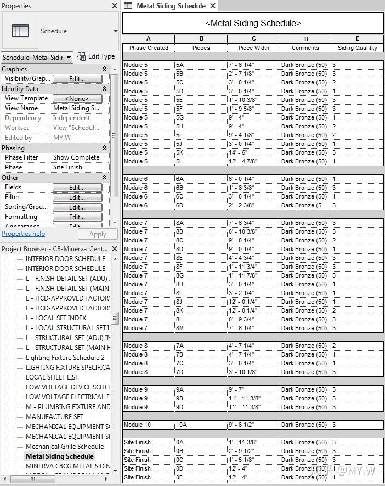Select column C header
Viewport: 385px width, 486px height.
tap(253, 39)
